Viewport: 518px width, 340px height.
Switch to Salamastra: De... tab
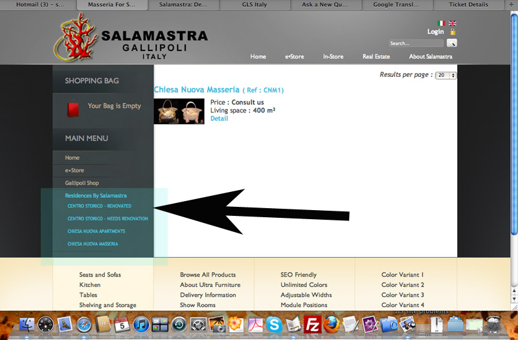[183, 5]
